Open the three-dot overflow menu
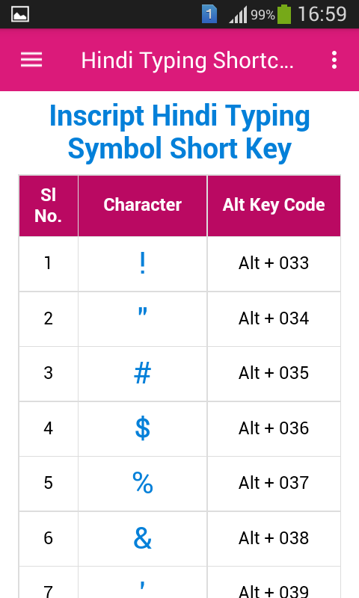 pyautogui.click(x=334, y=60)
